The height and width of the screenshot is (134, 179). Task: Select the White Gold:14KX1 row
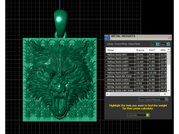click(136, 87)
